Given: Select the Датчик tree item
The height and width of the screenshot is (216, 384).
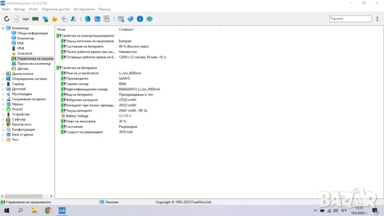Looking at the screenshot, I should coord(23,69).
